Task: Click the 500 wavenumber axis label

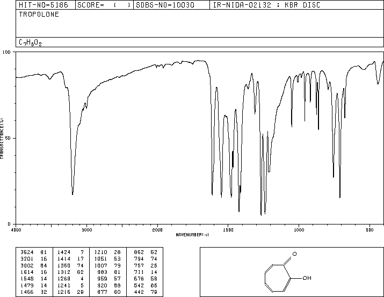Action: point(369,230)
